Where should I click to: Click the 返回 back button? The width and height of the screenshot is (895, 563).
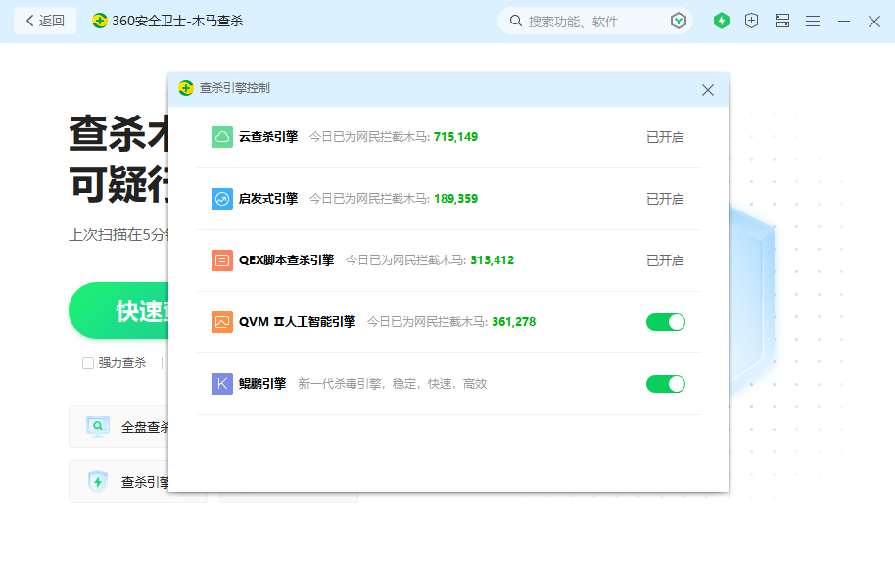(45, 22)
